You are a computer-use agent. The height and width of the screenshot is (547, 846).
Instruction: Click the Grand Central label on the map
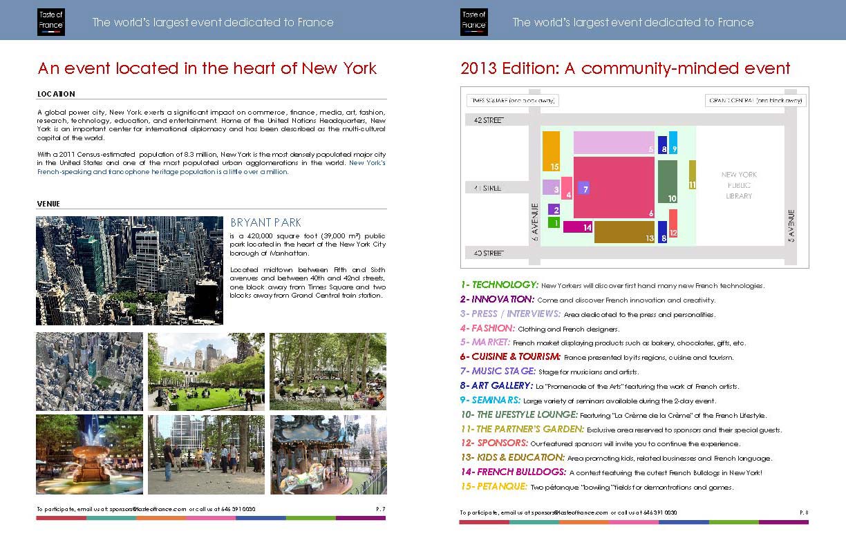tap(755, 100)
